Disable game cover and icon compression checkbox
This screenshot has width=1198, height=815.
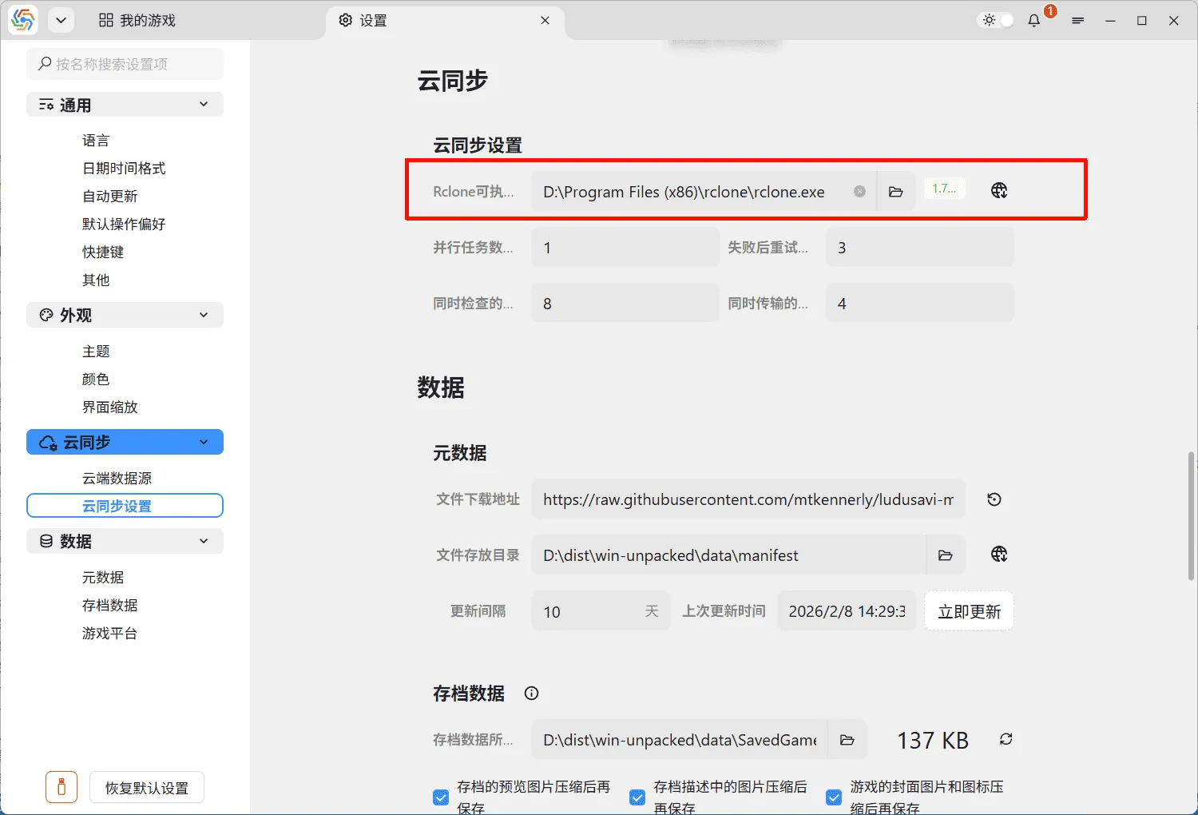833,797
